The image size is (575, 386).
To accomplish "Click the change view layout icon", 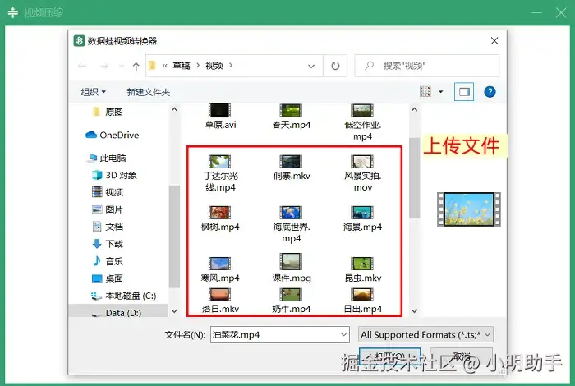I will (425, 92).
